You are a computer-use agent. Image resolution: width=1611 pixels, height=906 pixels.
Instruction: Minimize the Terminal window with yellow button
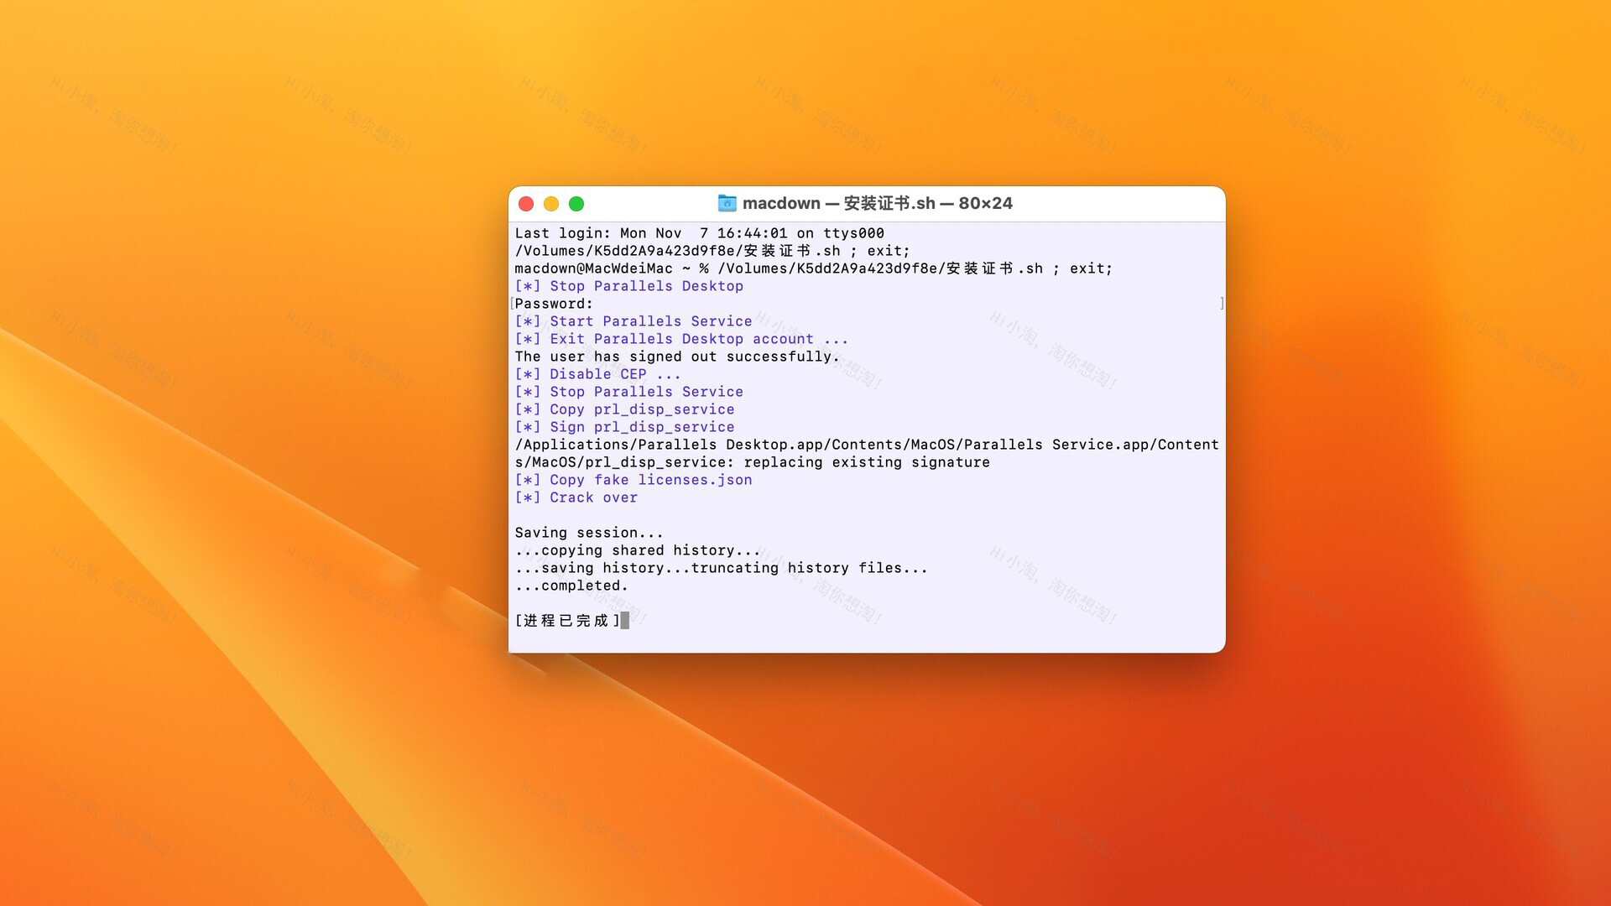[x=551, y=204]
